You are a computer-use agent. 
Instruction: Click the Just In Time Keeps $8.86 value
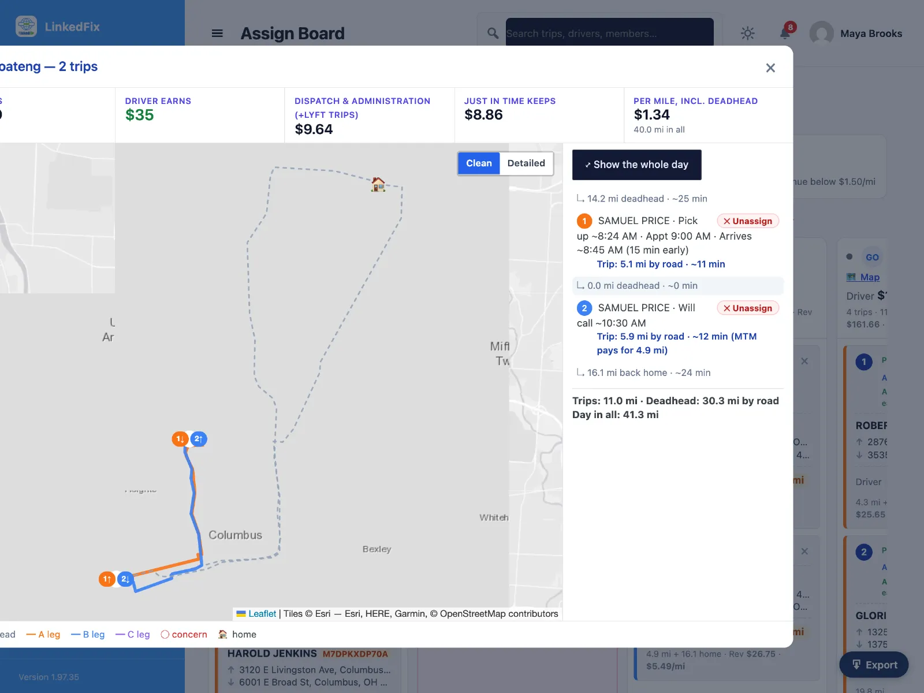click(x=484, y=115)
